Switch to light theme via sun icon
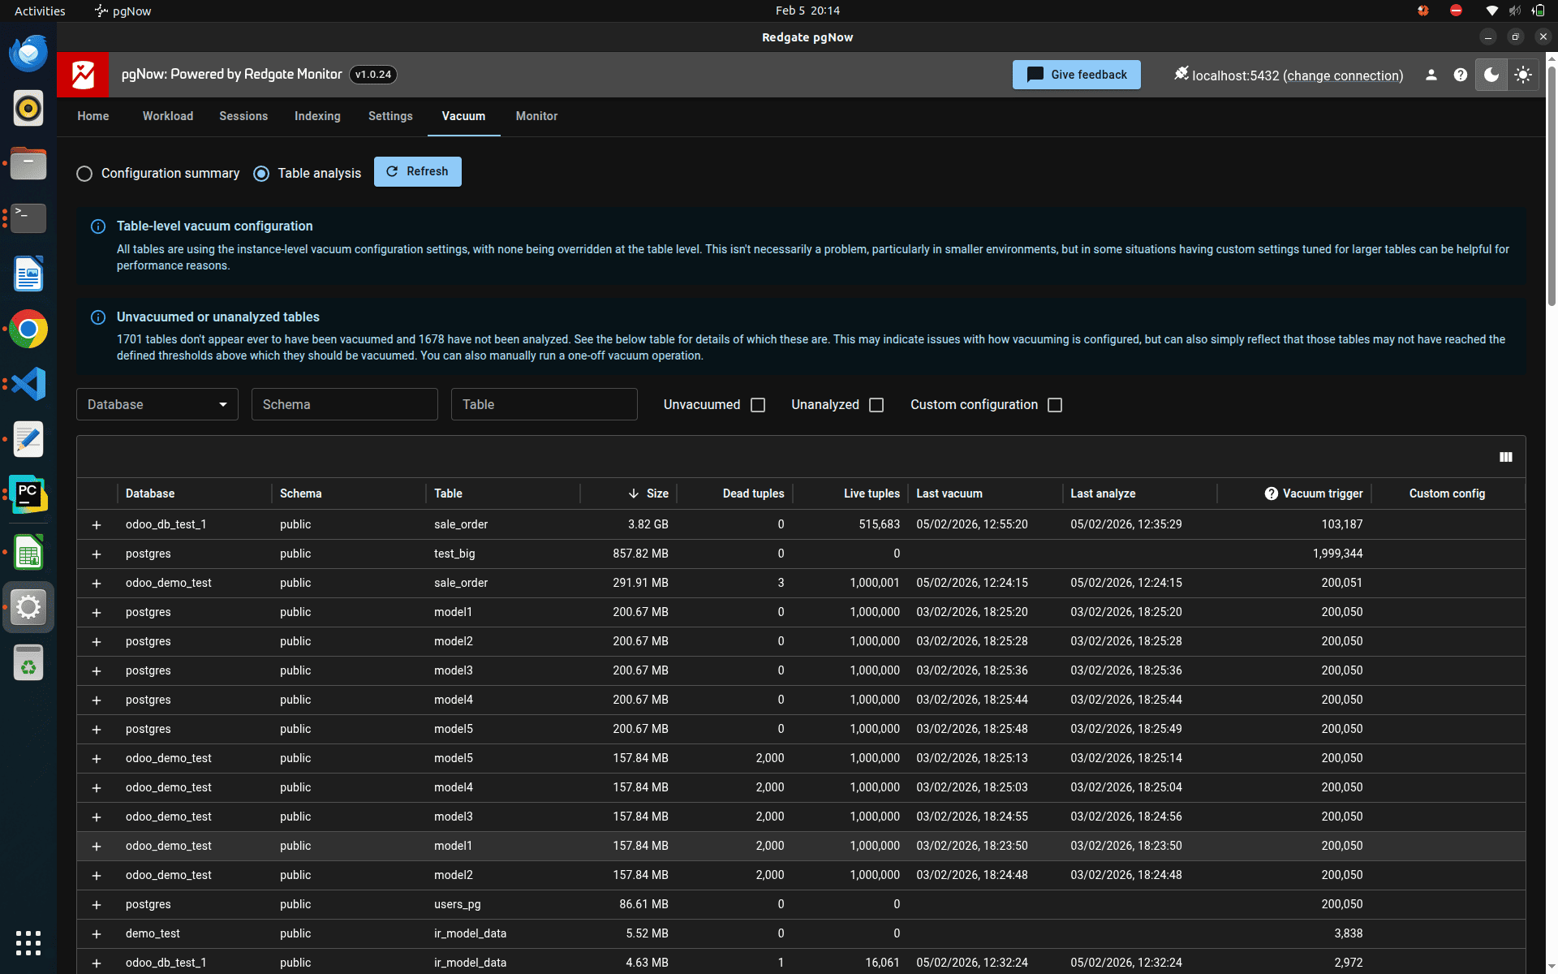 1523,75
